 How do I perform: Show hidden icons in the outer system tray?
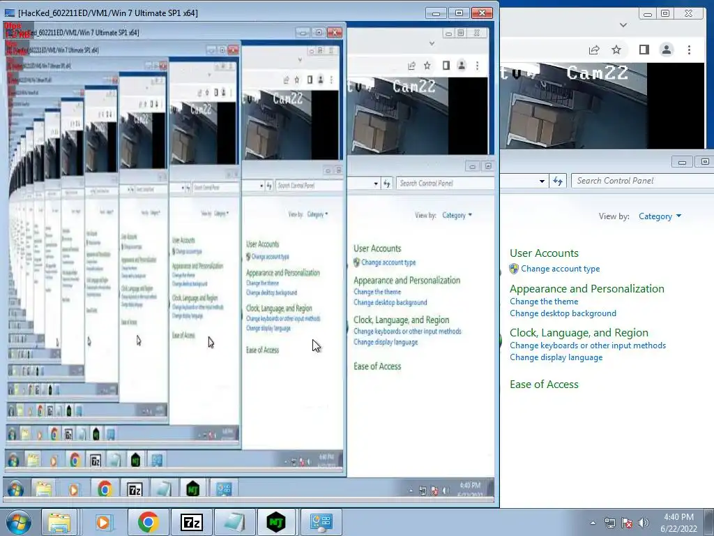pos(593,523)
